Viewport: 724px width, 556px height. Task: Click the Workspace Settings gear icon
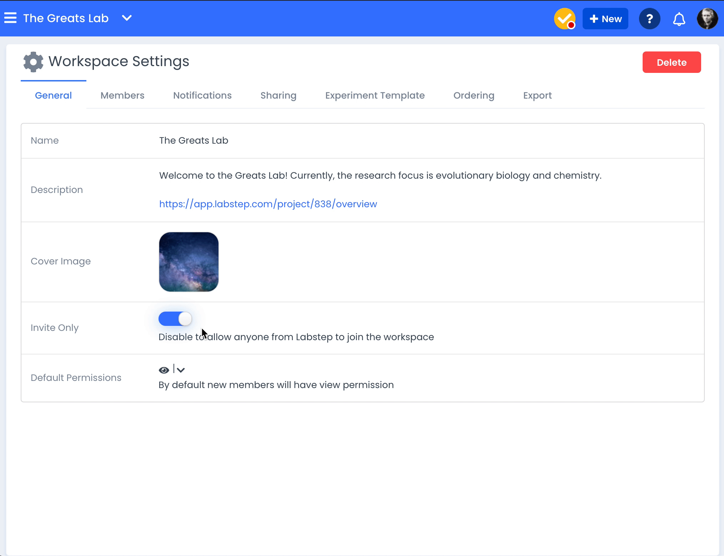pyautogui.click(x=33, y=62)
